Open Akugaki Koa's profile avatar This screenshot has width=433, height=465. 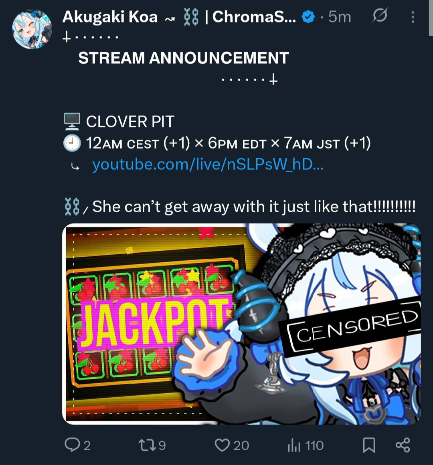(32, 29)
